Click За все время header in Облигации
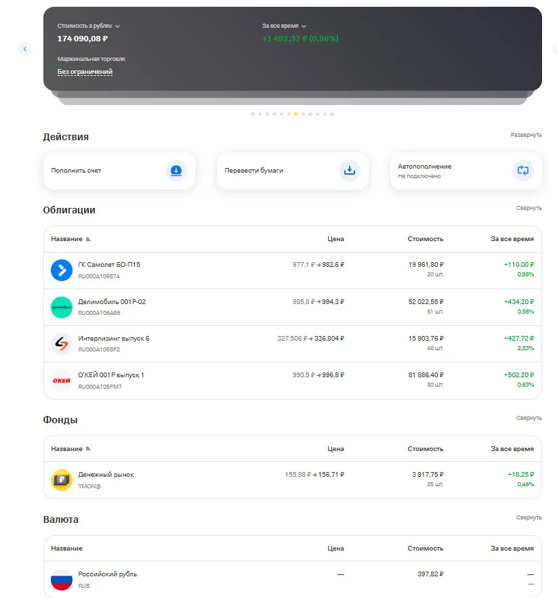Image resolution: width=557 pixels, height=598 pixels. (512, 239)
